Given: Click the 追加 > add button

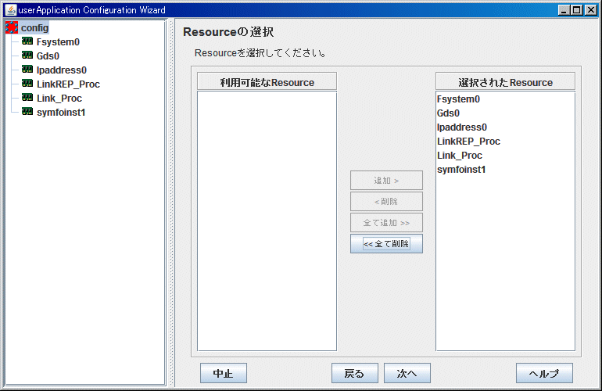Looking at the screenshot, I should [x=386, y=180].
